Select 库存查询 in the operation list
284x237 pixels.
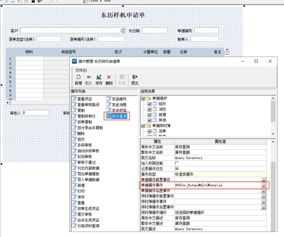(x=117, y=116)
